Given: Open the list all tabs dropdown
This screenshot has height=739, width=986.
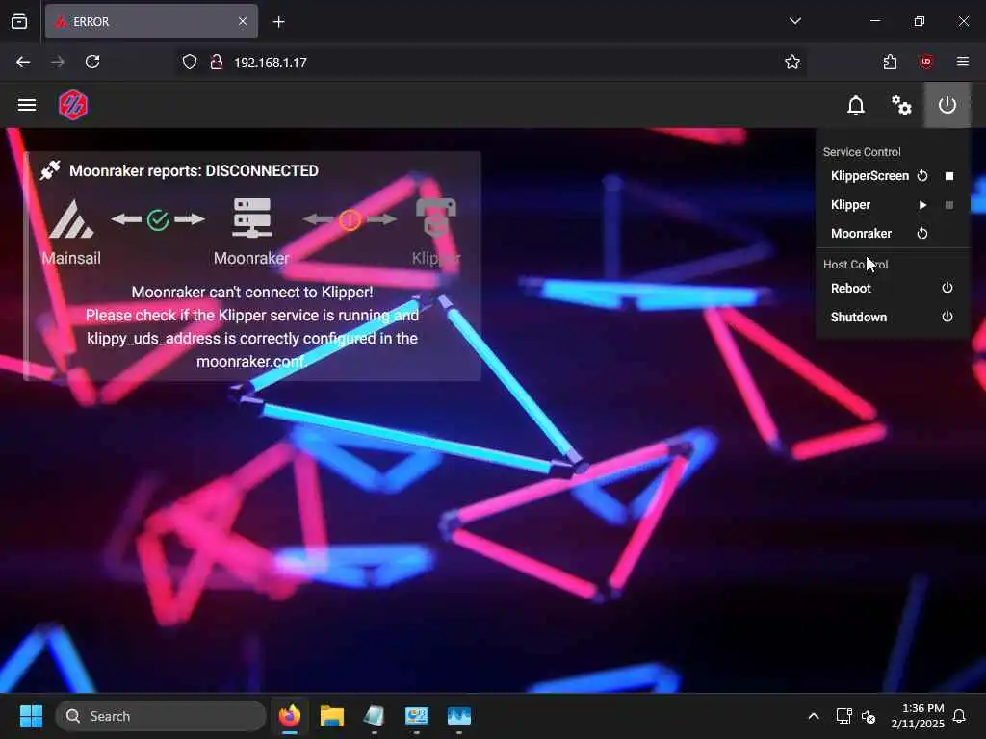Looking at the screenshot, I should (x=794, y=21).
